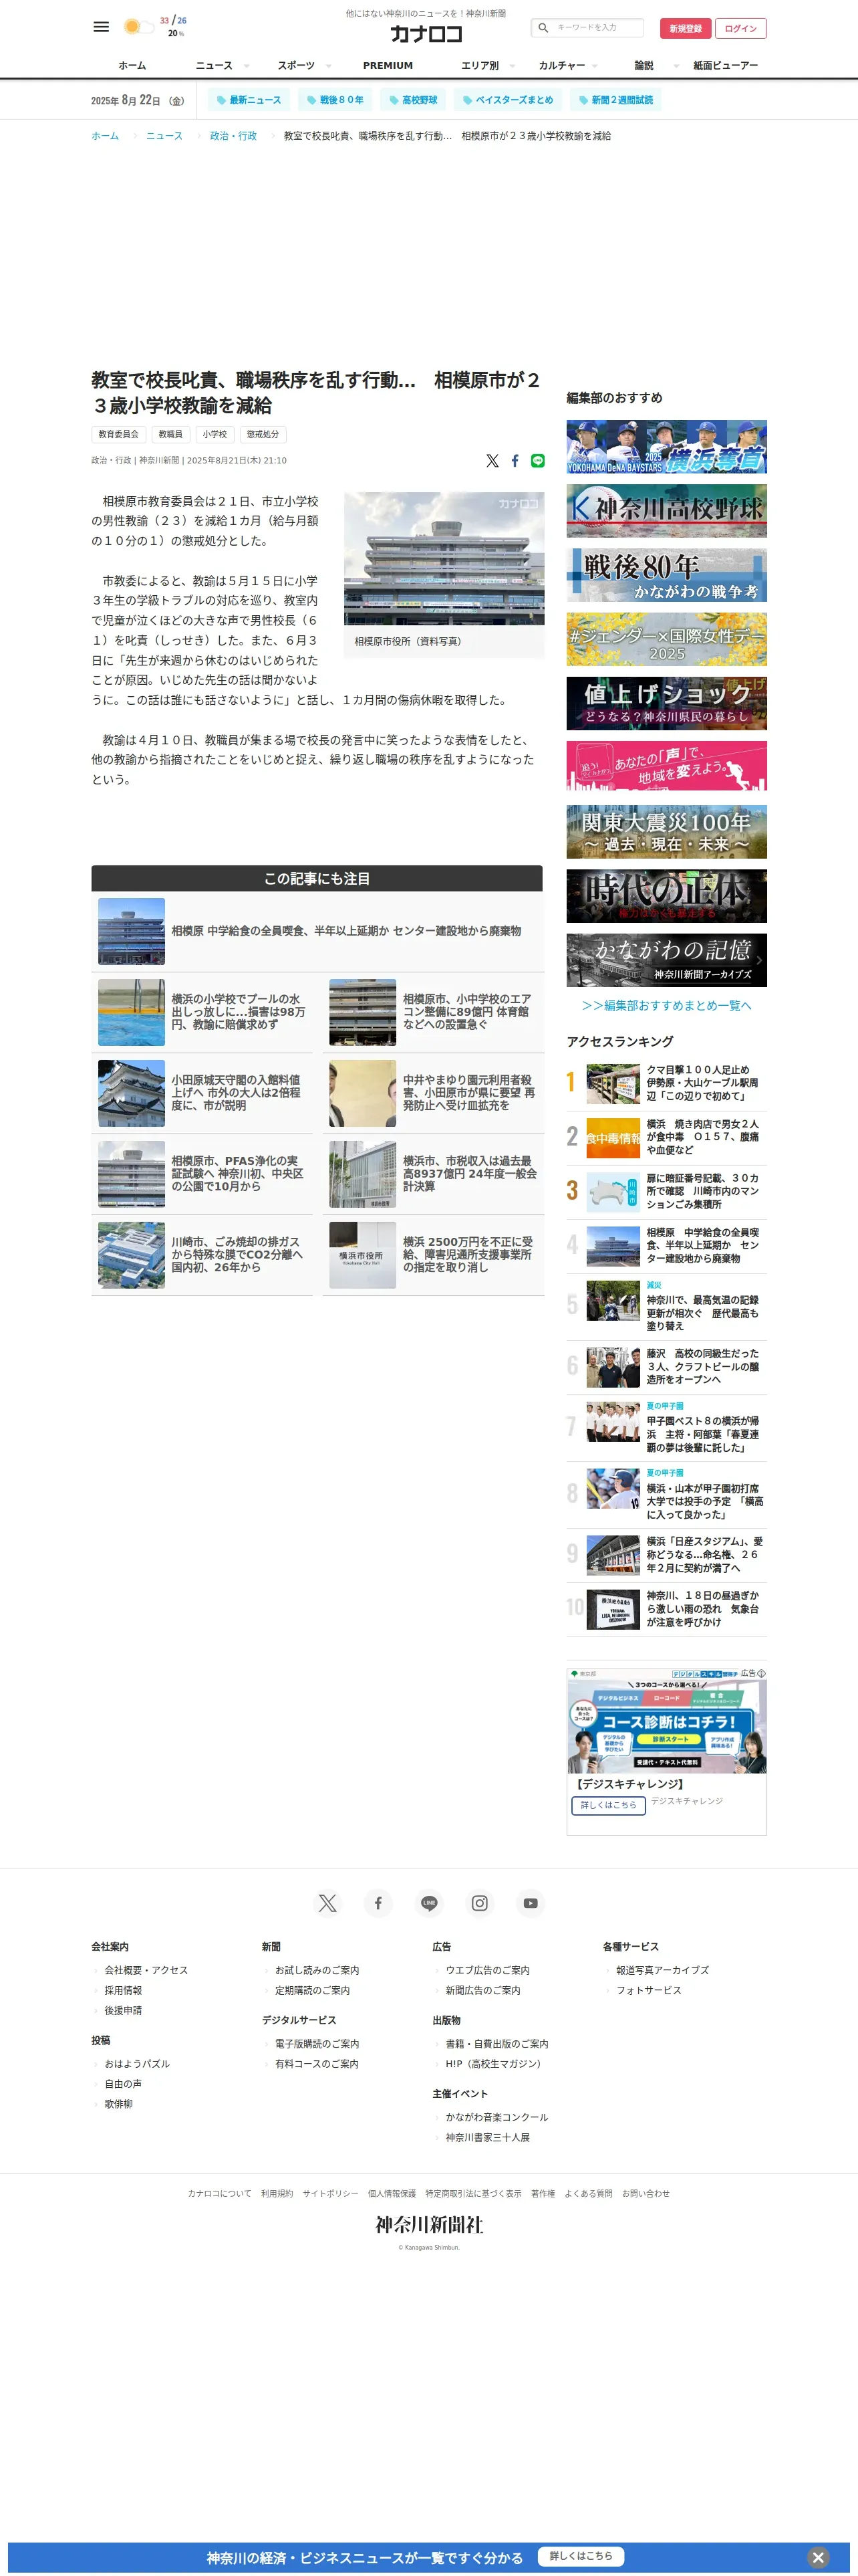Open 紙面ビューアー in main navigation
The image size is (858, 2576).
pos(726,65)
